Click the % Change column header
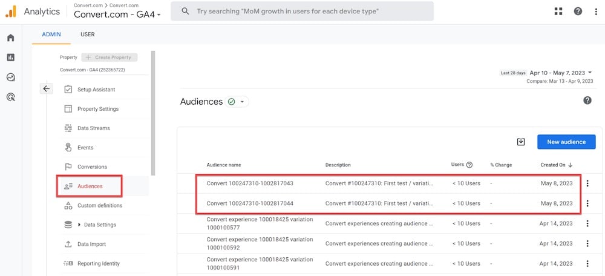 [501, 165]
